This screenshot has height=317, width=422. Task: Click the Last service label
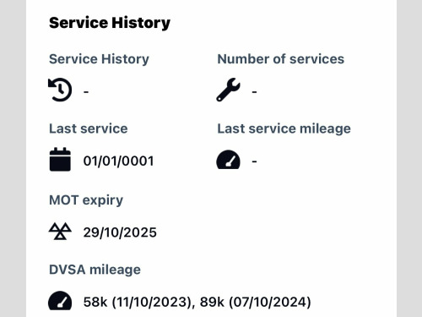pyautogui.click(x=89, y=128)
